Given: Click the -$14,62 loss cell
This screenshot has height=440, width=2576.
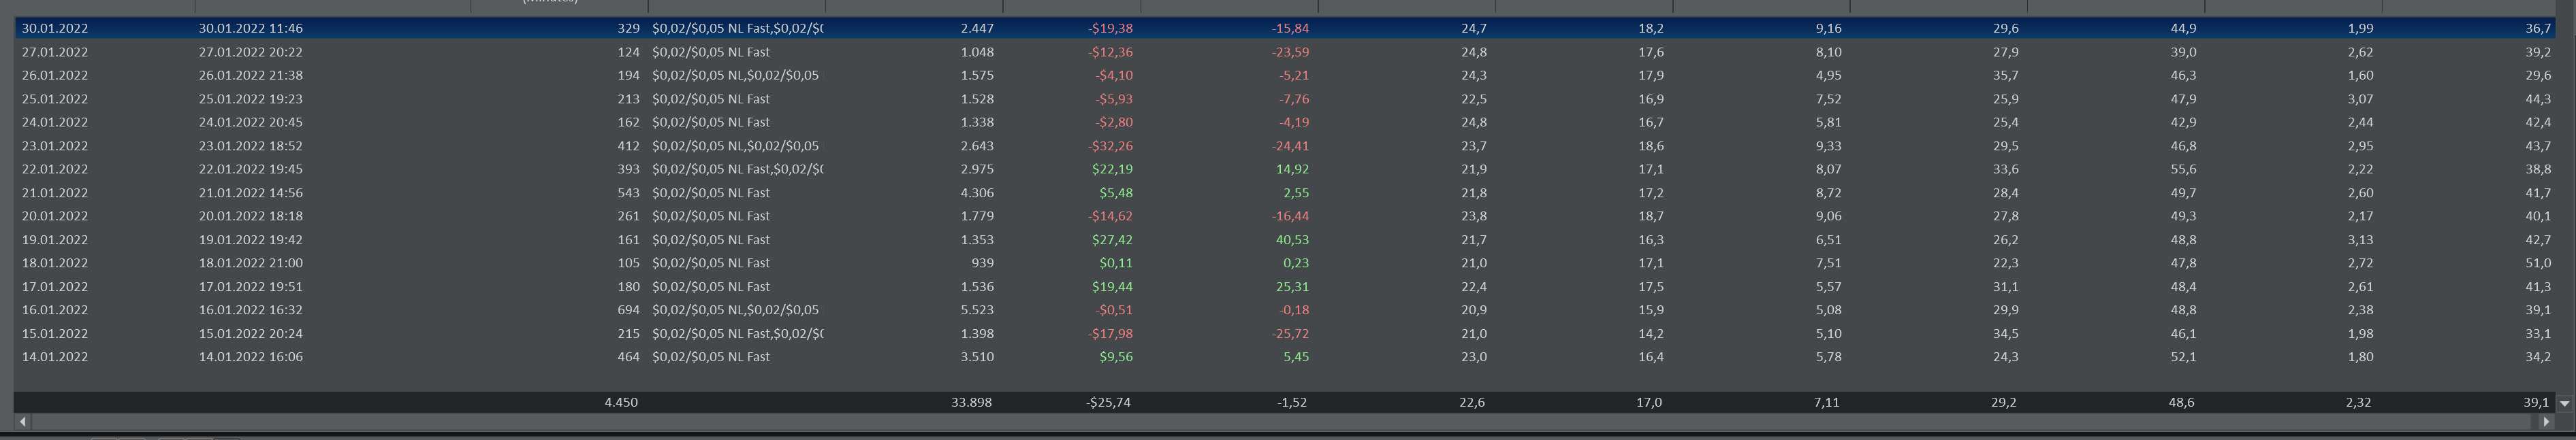Looking at the screenshot, I should pyautogui.click(x=1110, y=216).
